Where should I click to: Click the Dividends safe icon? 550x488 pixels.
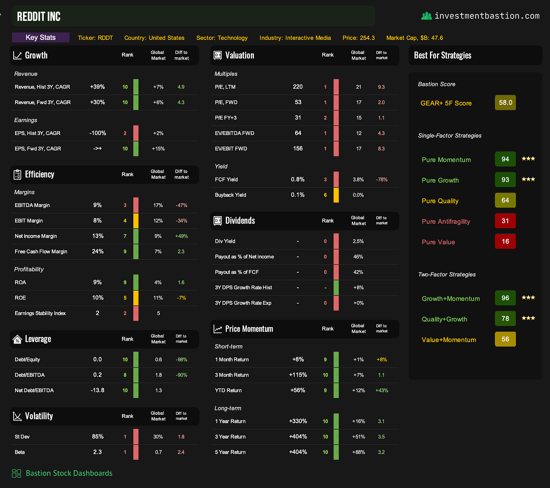point(218,221)
